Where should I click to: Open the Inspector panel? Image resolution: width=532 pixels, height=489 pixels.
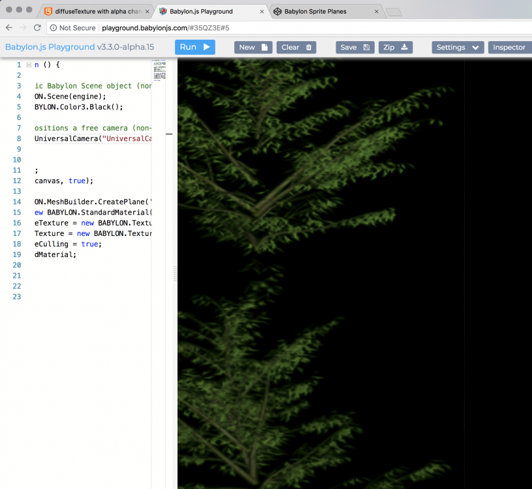[510, 48]
